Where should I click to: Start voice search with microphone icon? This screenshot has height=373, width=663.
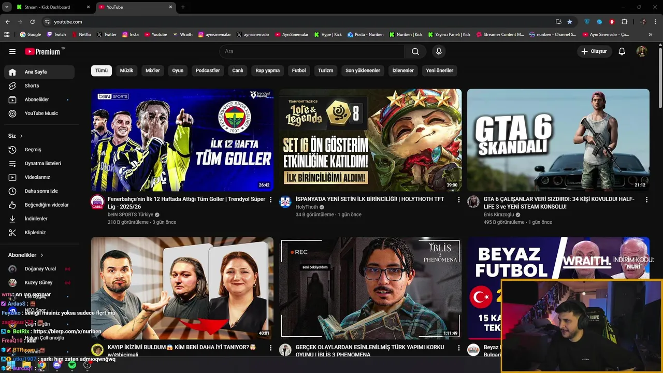(x=439, y=51)
